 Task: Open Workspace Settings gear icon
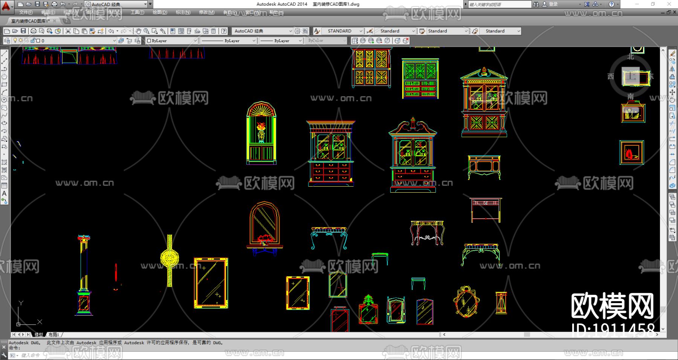click(x=298, y=31)
